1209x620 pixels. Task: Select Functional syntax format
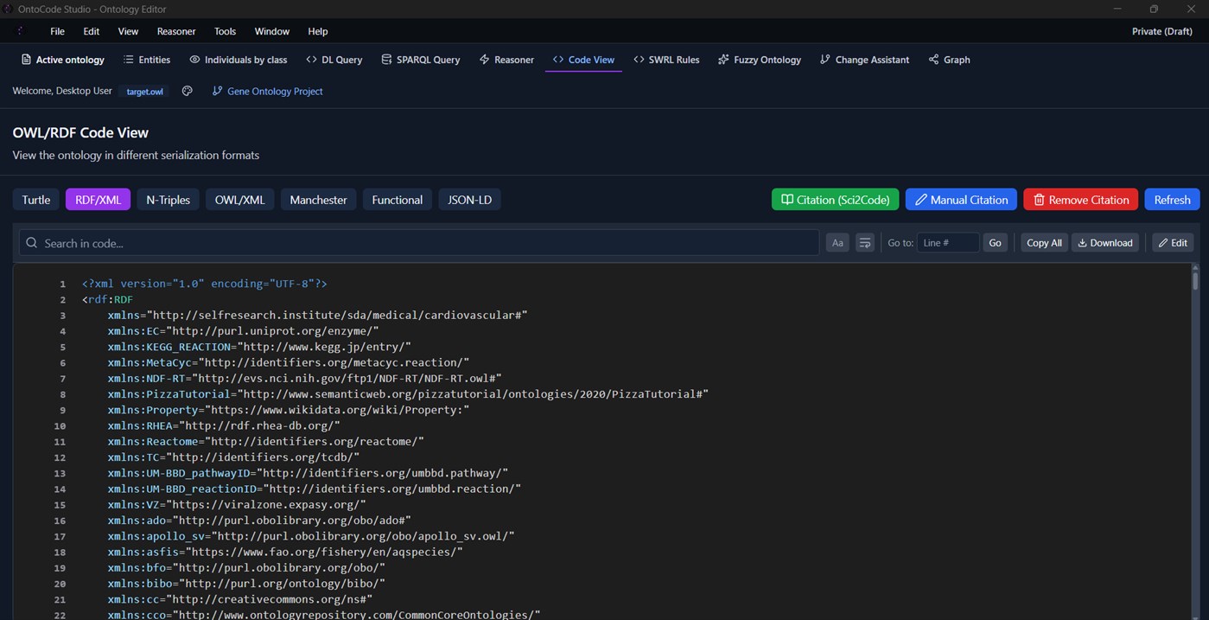398,200
